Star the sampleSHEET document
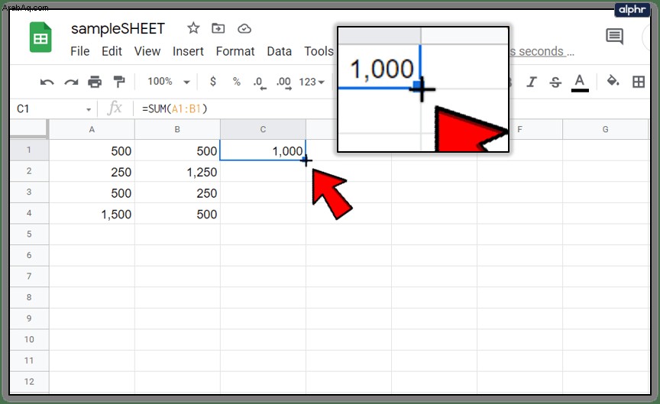 pyautogui.click(x=193, y=28)
